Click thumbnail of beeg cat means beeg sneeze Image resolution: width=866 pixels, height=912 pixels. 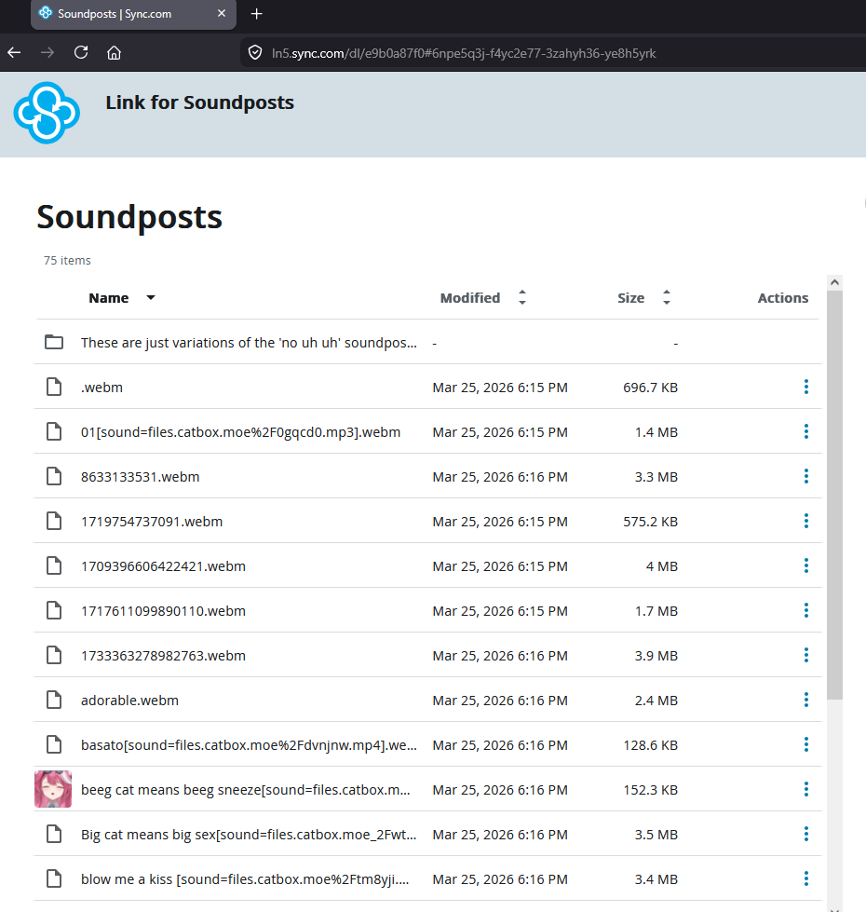point(53,789)
